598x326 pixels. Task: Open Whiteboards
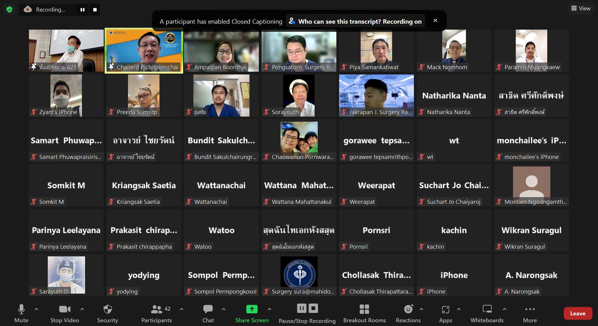point(487,313)
